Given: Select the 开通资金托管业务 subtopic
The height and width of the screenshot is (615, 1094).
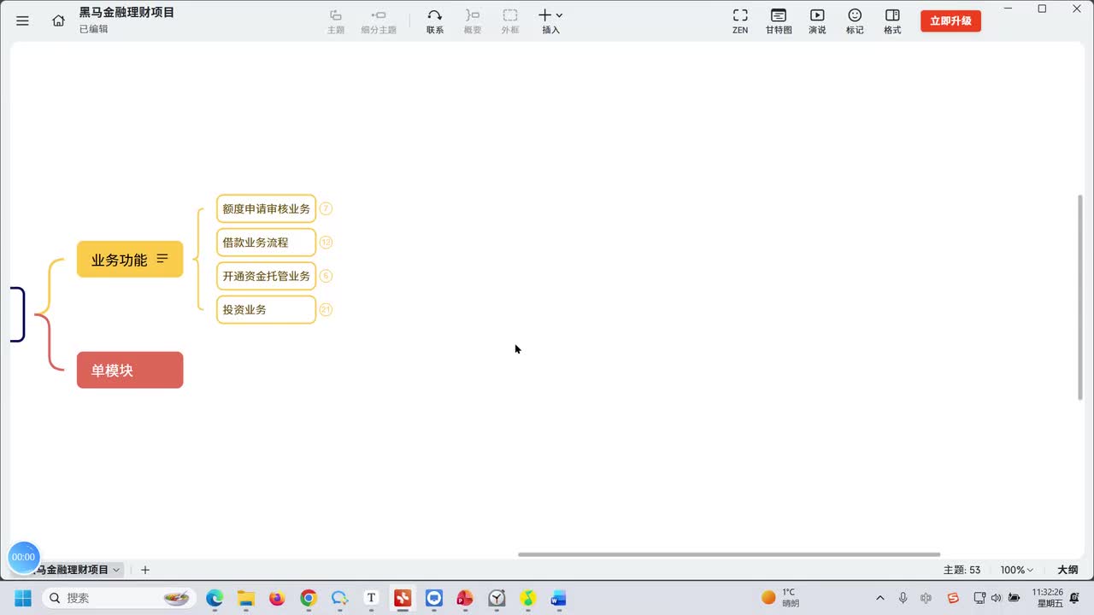Looking at the screenshot, I should [x=266, y=276].
